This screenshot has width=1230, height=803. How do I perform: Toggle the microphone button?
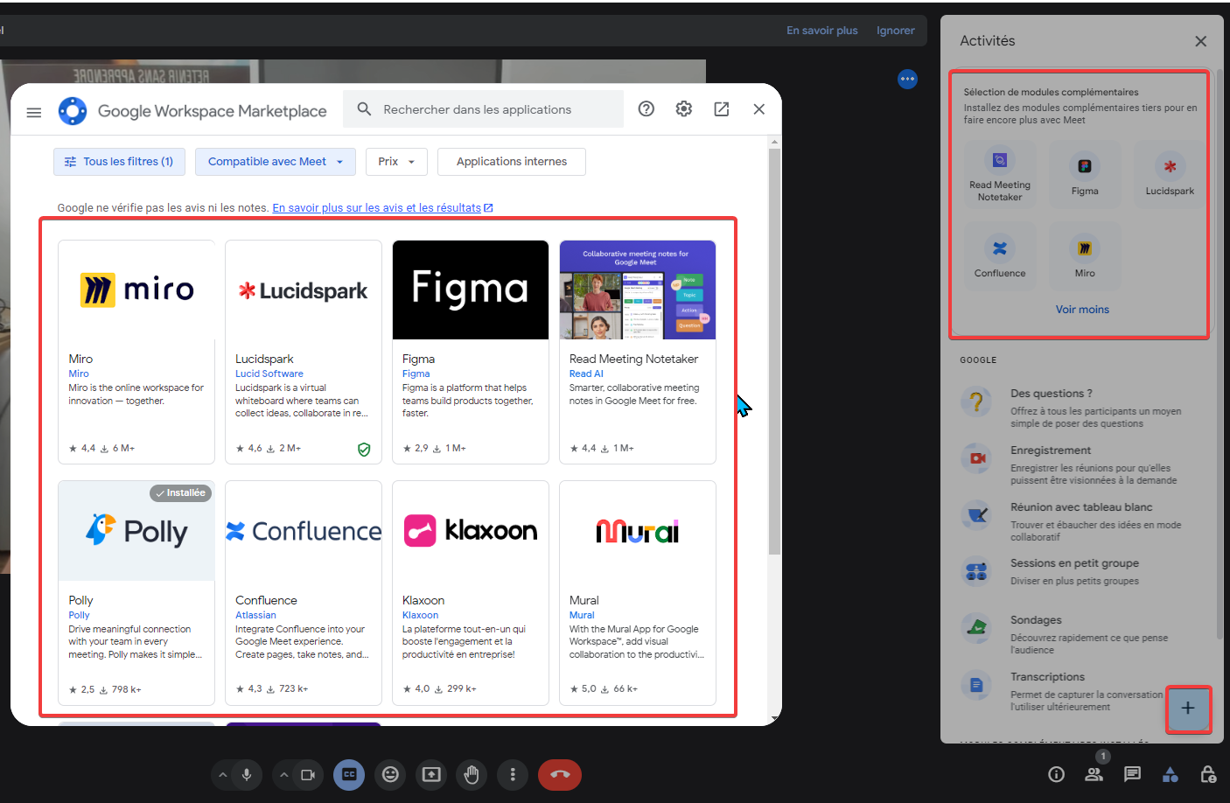(247, 775)
